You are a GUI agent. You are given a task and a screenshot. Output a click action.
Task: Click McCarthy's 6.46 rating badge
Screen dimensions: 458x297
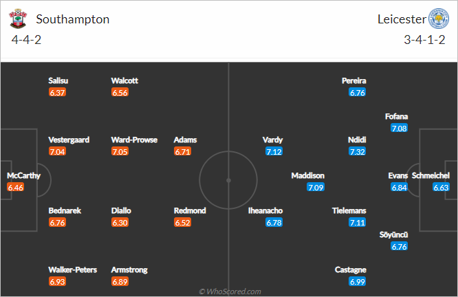pyautogui.click(x=16, y=188)
